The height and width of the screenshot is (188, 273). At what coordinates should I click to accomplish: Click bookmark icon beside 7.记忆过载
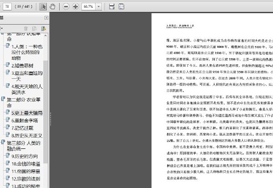click(8, 127)
